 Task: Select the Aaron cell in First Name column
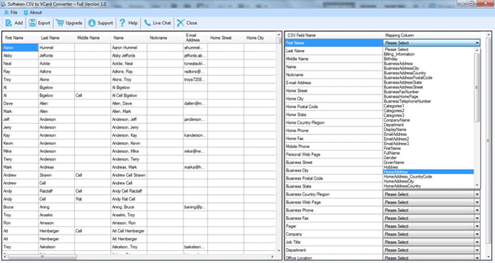coord(20,48)
